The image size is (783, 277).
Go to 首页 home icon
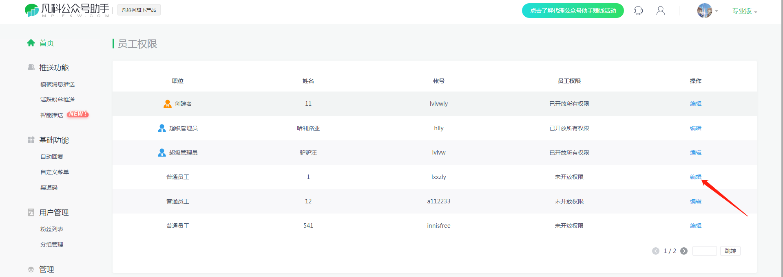point(31,43)
